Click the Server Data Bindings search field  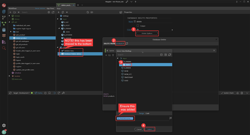pyautogui.click(x=138, y=55)
